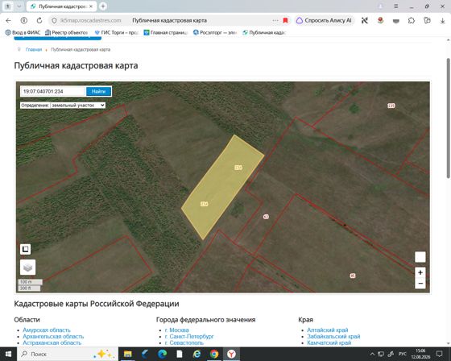Click the map fullscreen square icon
This screenshot has height=361, width=451.
(25, 249)
